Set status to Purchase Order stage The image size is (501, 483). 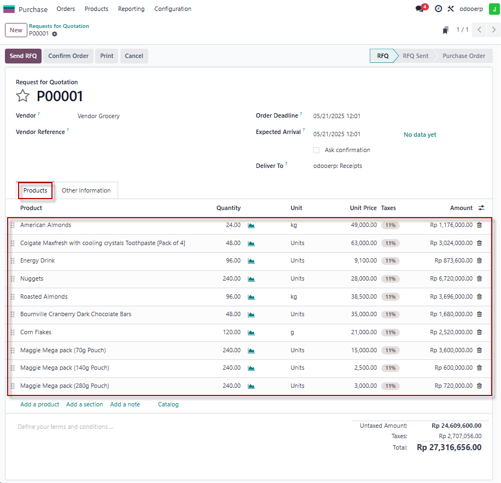464,56
